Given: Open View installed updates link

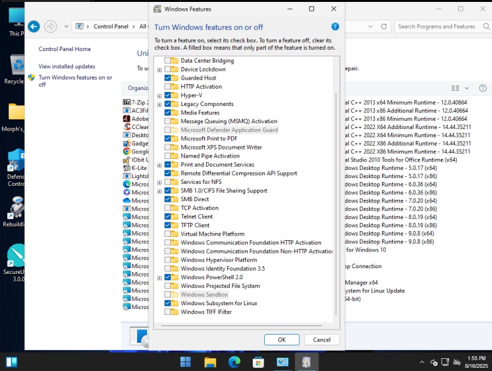Looking at the screenshot, I should pos(67,66).
